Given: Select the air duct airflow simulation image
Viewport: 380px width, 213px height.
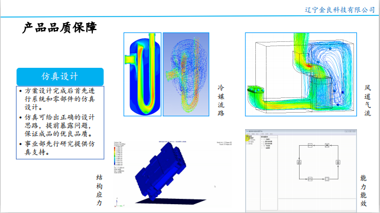Looking at the screenshot, I should pos(301,74).
